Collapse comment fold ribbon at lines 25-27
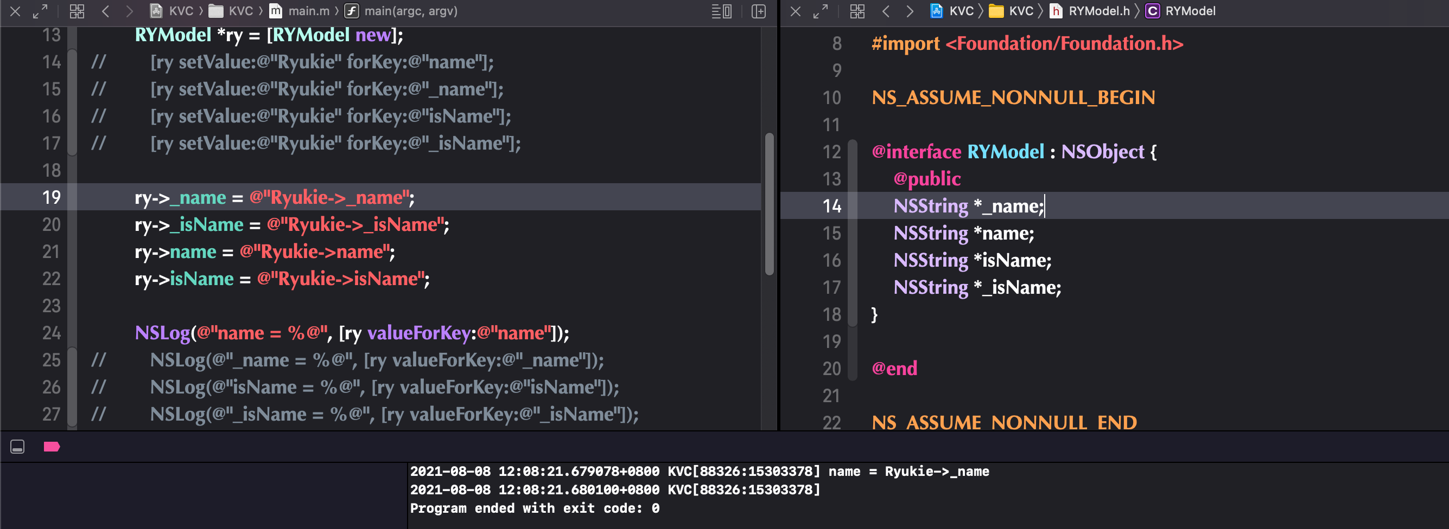The image size is (1449, 529). 72,387
